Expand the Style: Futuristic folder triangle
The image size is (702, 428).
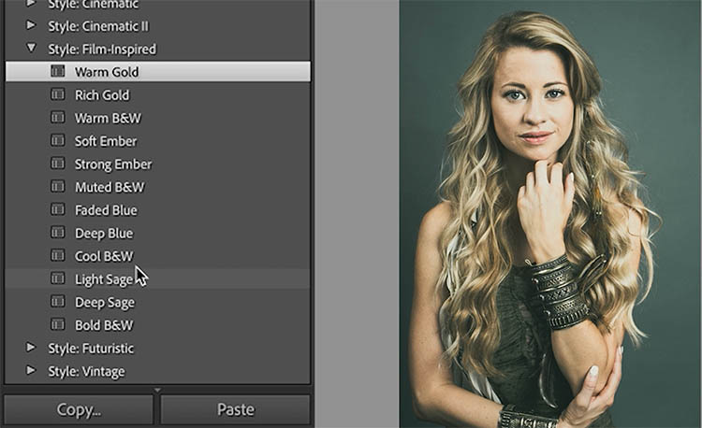click(x=31, y=347)
